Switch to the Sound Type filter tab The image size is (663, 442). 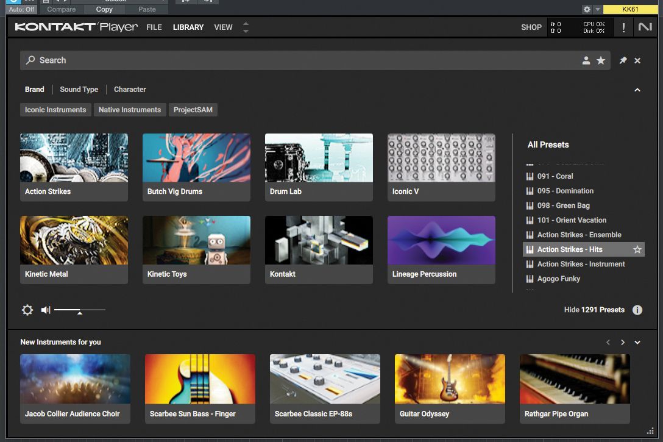tap(79, 89)
